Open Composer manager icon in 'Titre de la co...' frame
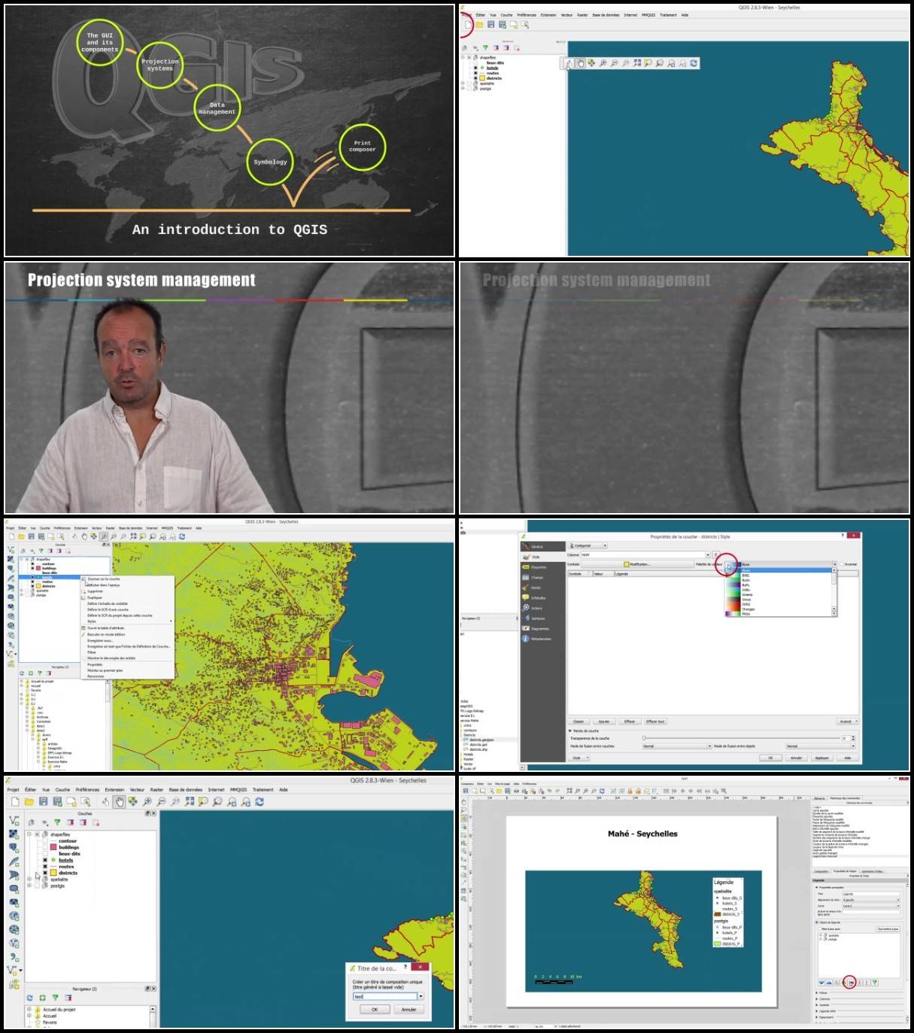 point(85,802)
